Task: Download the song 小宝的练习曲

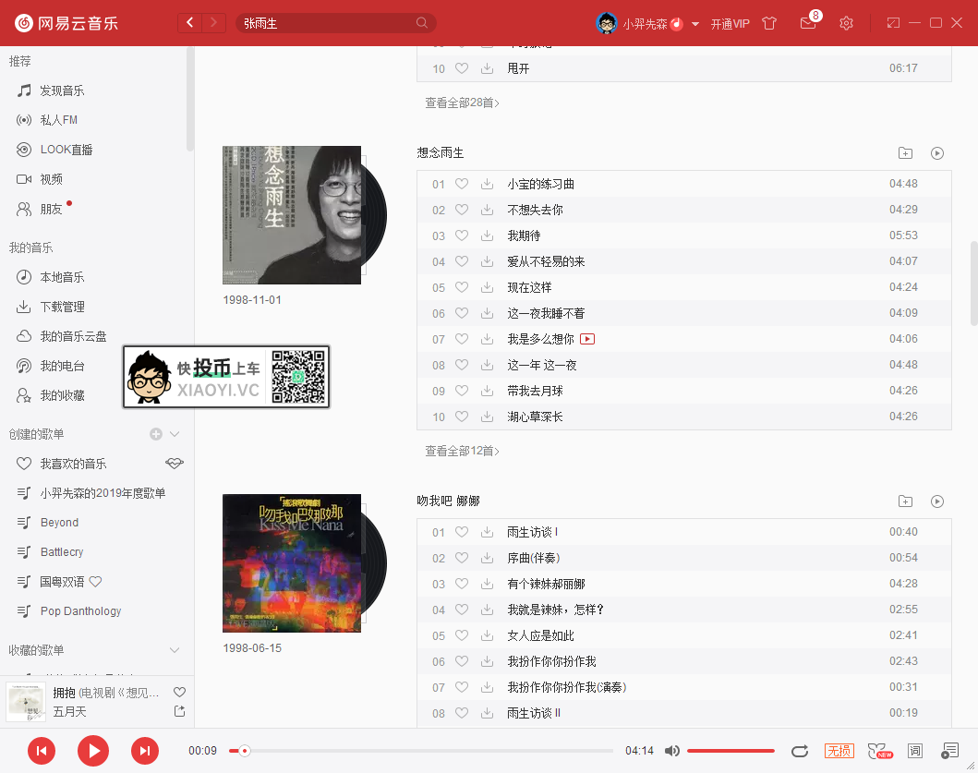Action: click(x=487, y=184)
